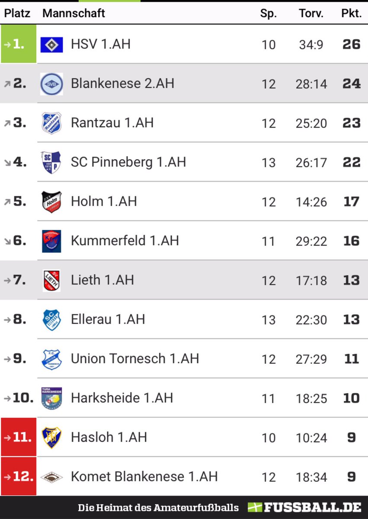Click the Torv. column header
Screen dimensions: 368x519
(x=311, y=13)
